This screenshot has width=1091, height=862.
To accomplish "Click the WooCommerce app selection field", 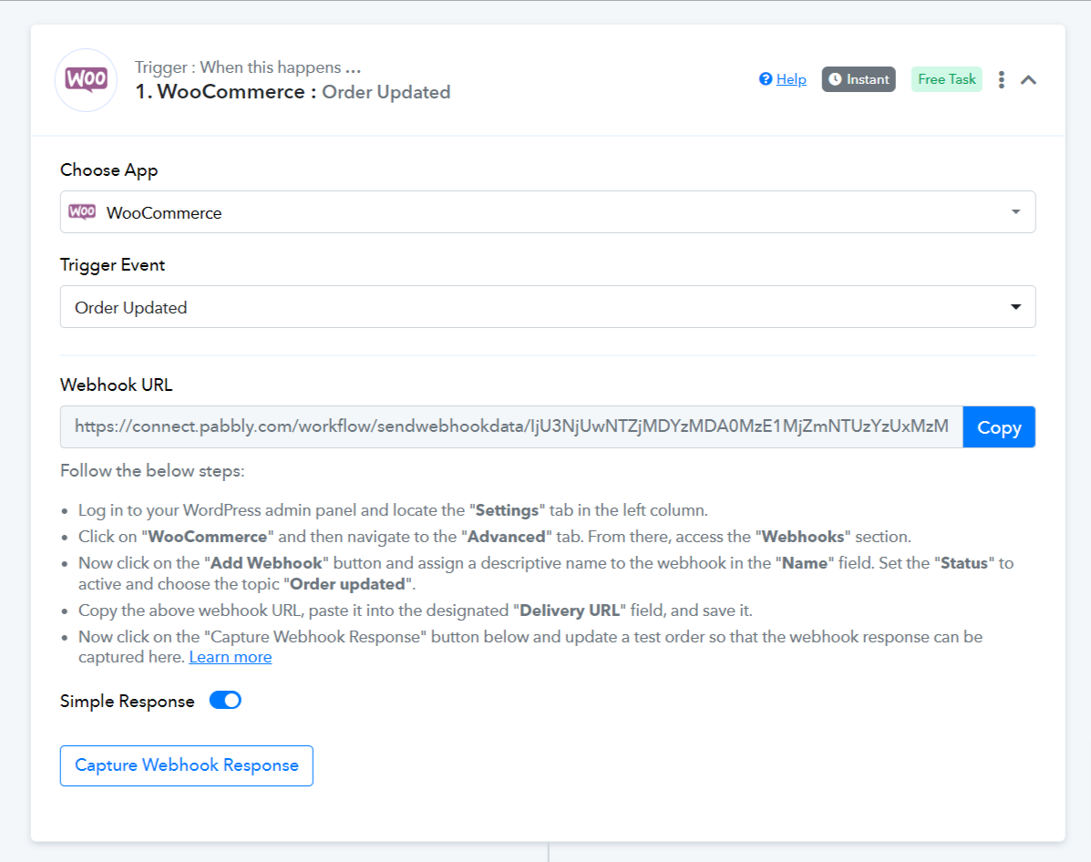I will tap(548, 211).
